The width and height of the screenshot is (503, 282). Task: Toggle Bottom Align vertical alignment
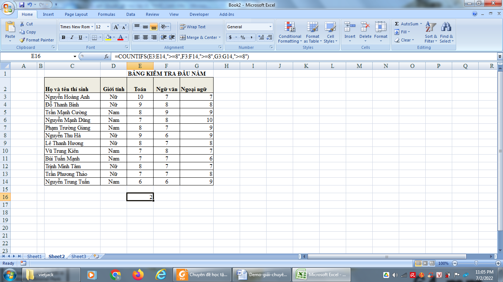click(154, 27)
